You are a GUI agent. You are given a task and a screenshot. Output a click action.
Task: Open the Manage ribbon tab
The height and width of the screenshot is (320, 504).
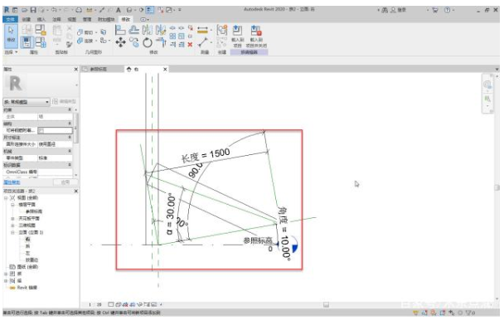[87, 19]
